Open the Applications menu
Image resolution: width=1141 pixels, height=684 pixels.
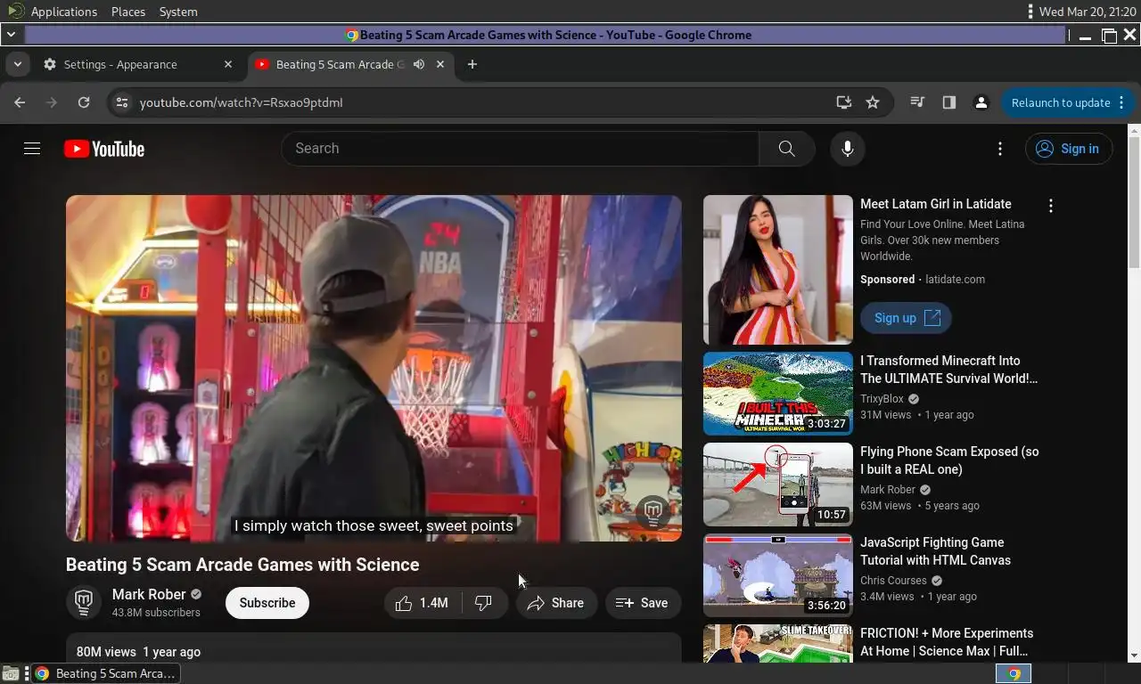tap(63, 12)
